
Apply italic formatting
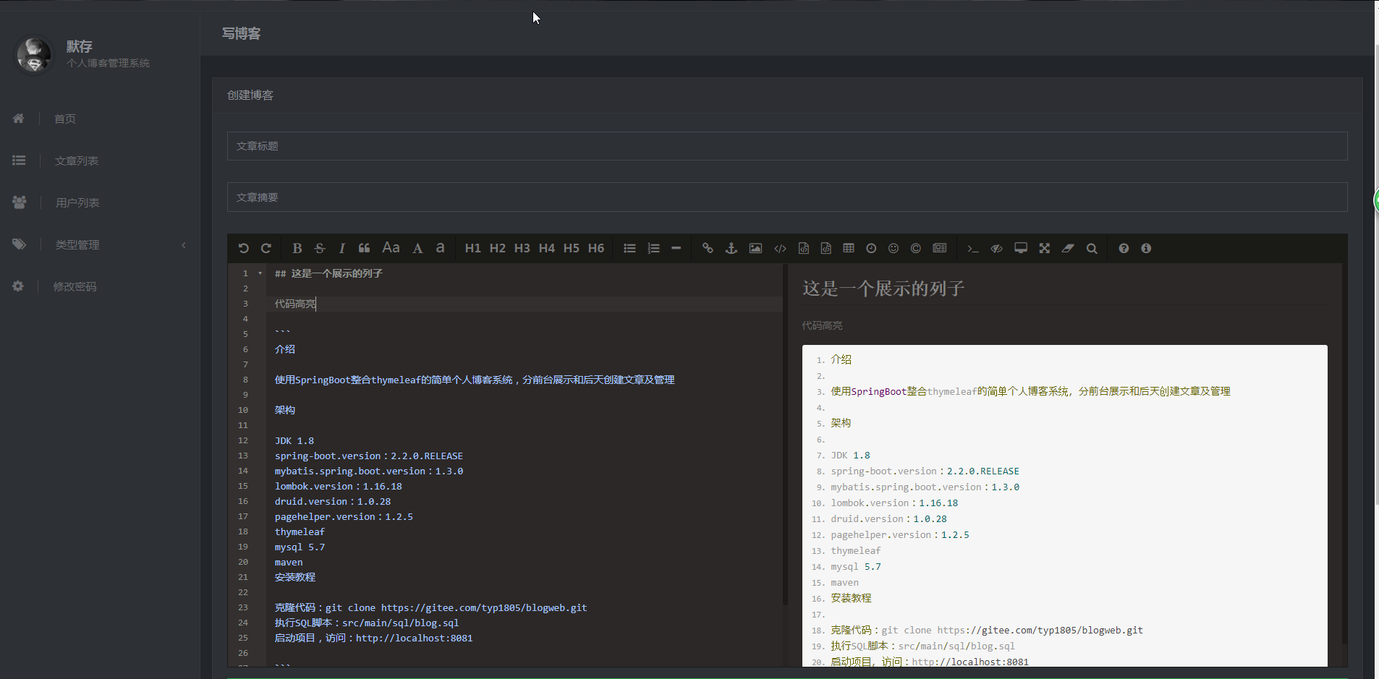[x=341, y=248]
